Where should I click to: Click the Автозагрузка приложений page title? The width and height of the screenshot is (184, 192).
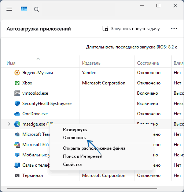pyautogui.click(x=39, y=29)
